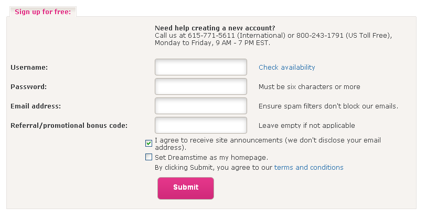Screen dimensions: 426x219
Task: Enable the Dreamstime homepage checkbox
Action: (x=149, y=157)
